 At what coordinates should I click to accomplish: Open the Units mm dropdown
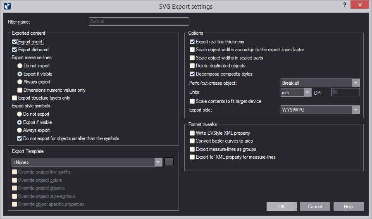click(296, 92)
